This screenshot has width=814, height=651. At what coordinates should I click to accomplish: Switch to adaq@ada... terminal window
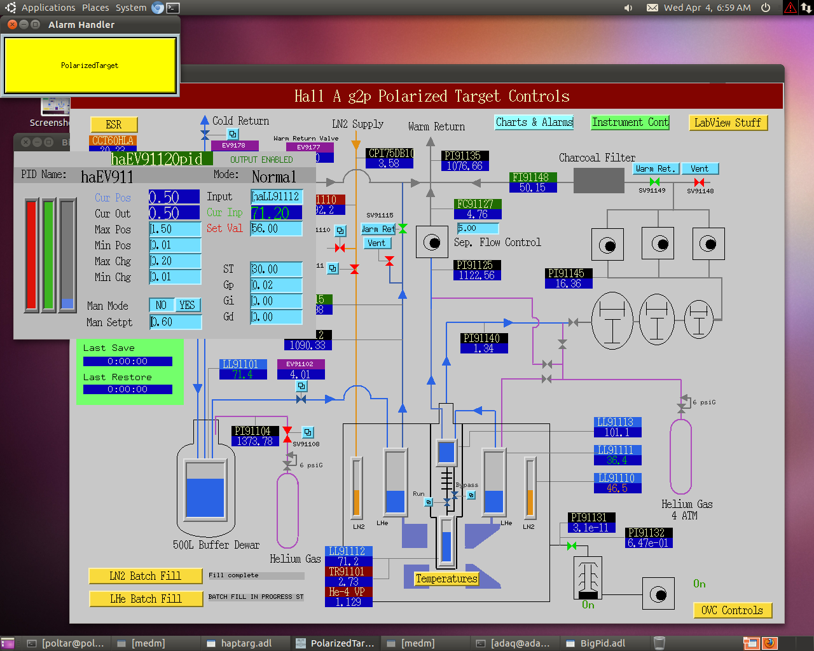coord(515,643)
